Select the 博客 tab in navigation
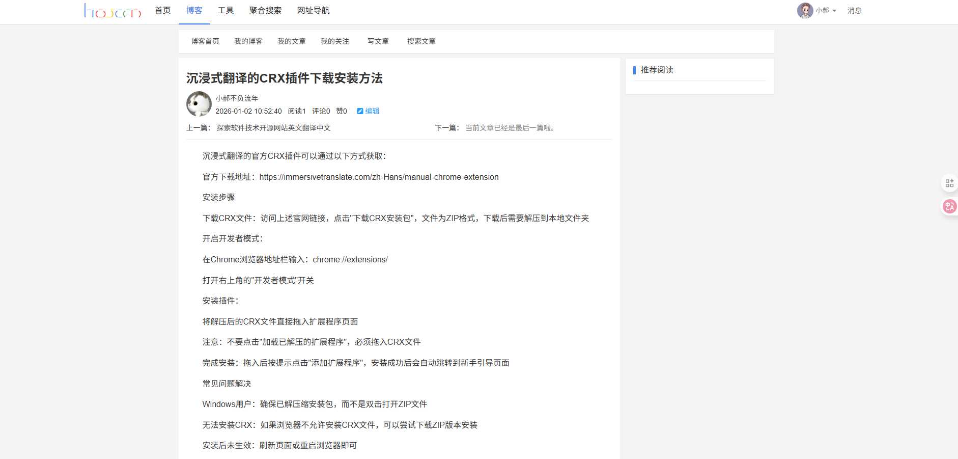 194,11
